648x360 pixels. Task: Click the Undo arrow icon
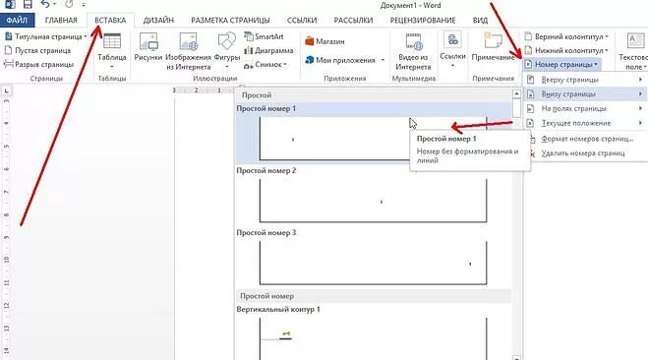click(45, 5)
